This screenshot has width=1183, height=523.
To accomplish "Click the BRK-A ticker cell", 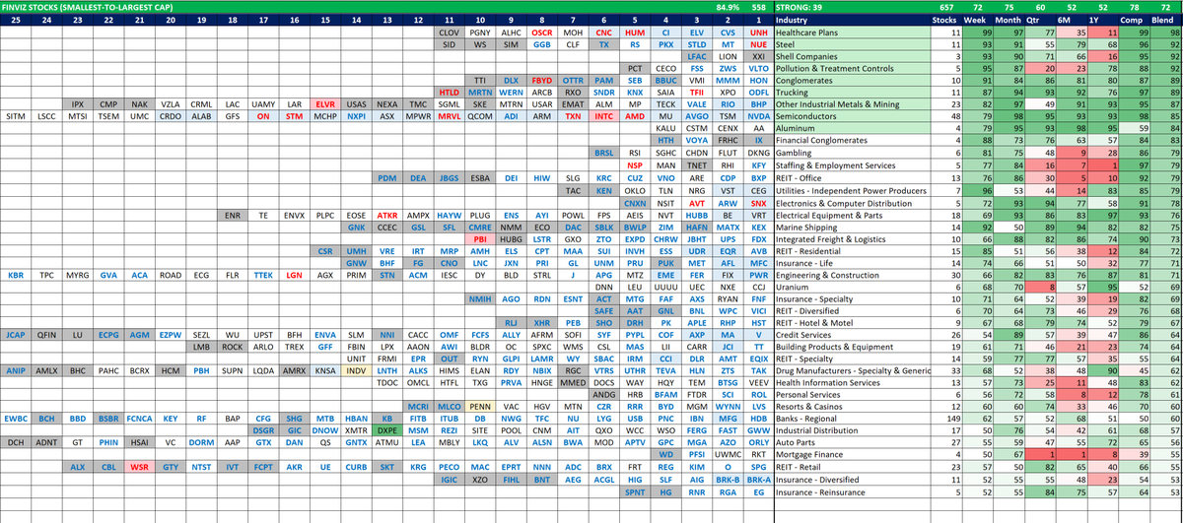I will point(758,479).
